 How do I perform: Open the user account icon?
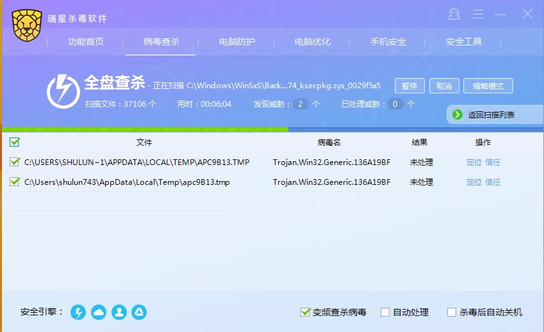tap(454, 14)
